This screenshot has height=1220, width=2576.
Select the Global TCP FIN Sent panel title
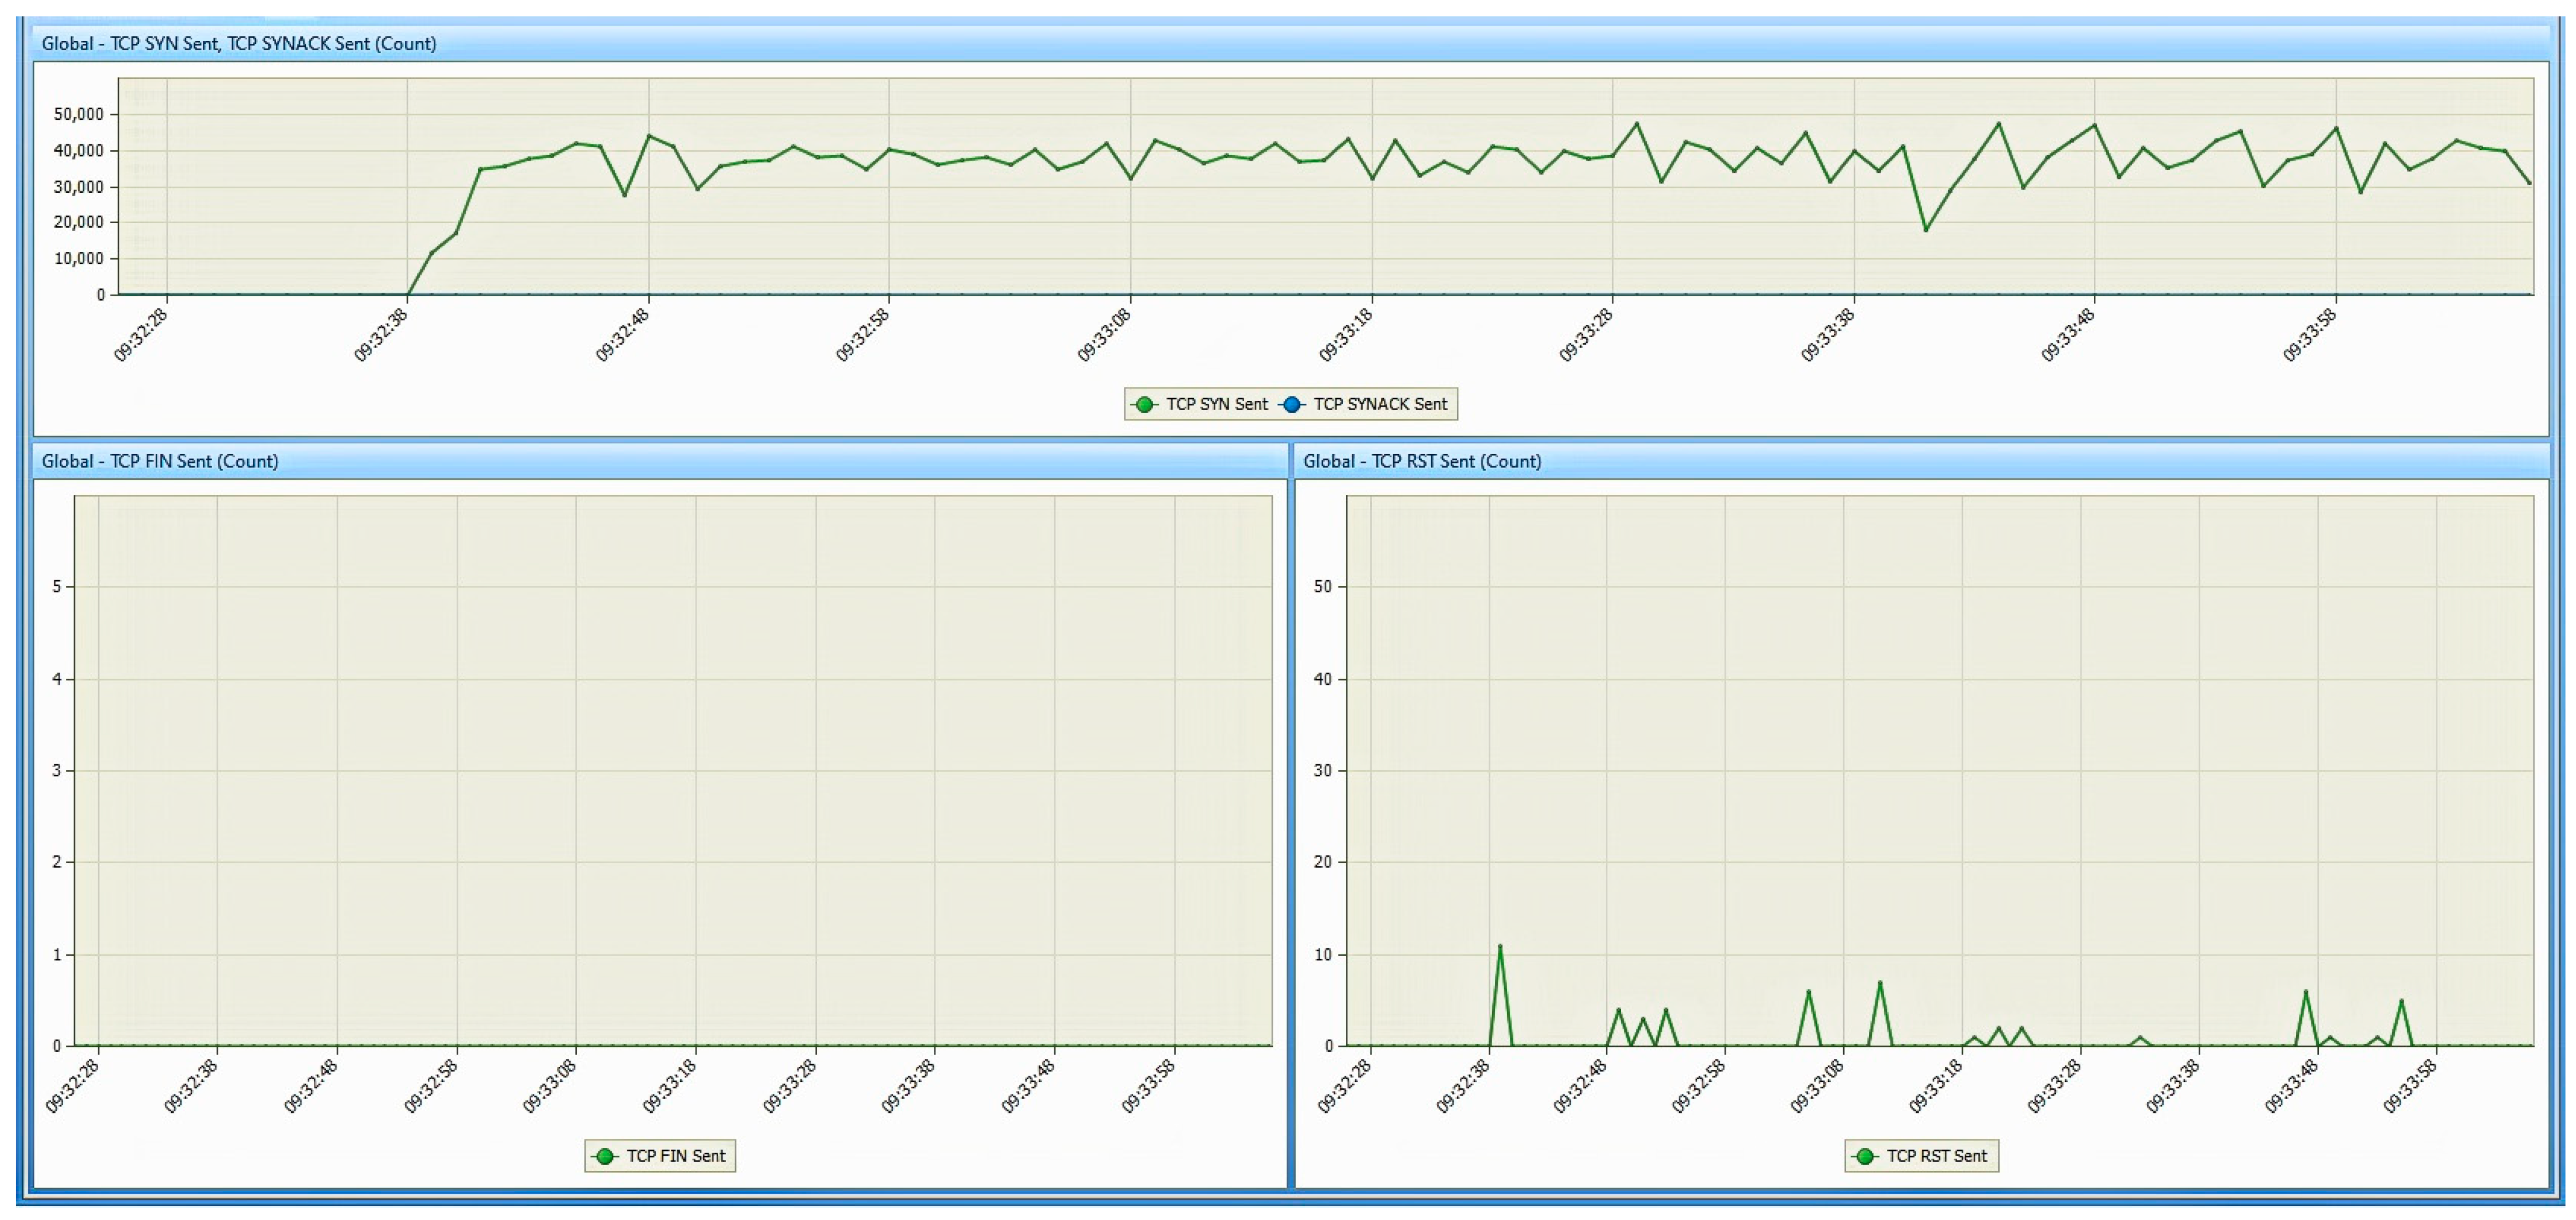(x=160, y=461)
